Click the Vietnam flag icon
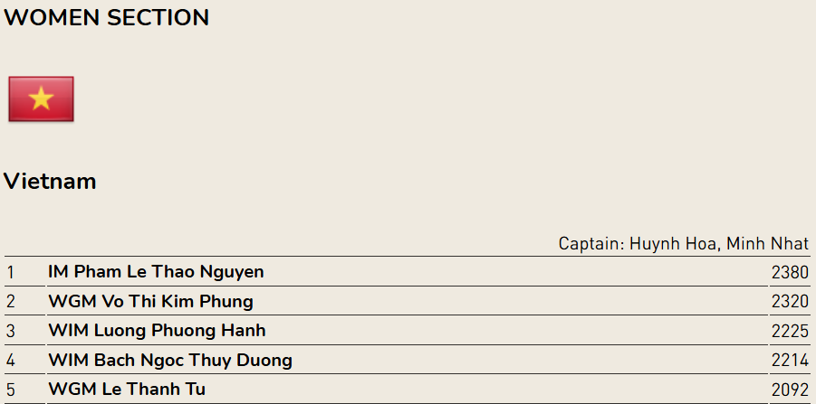 pyautogui.click(x=41, y=99)
